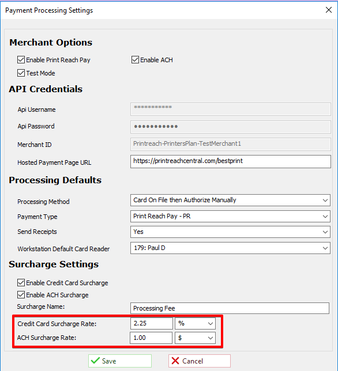The width and height of the screenshot is (338, 371).
Task: Open the Send Receipts dropdown
Action: coord(230,232)
